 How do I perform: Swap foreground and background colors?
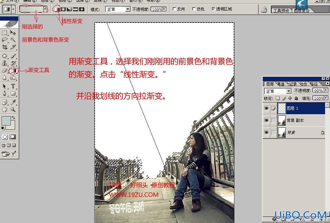pos(13,118)
